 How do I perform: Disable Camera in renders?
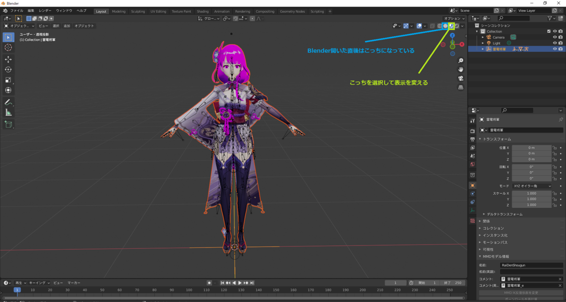point(560,37)
